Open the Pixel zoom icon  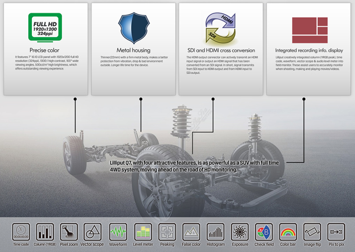[x=69, y=232]
